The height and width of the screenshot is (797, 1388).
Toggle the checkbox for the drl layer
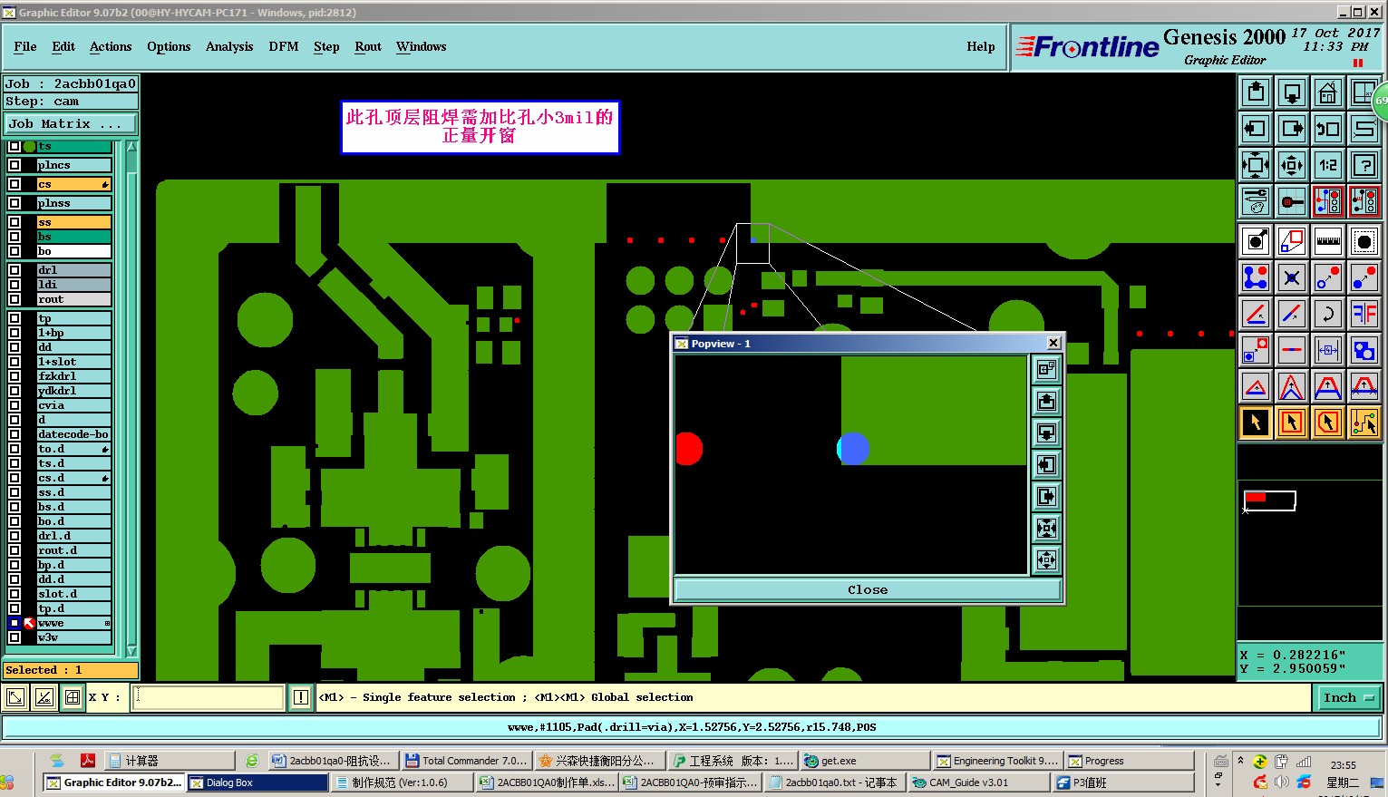[x=15, y=270]
